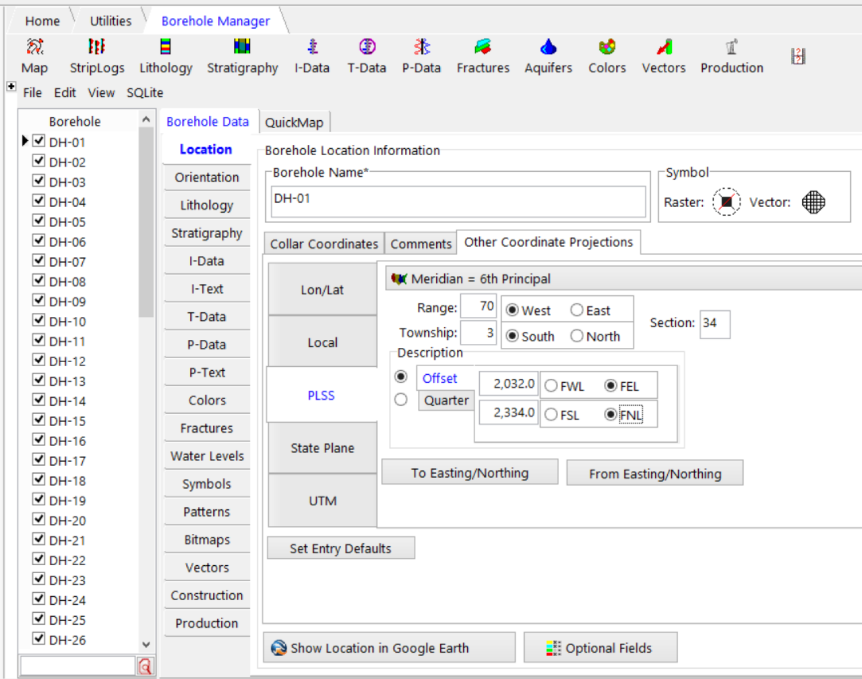Screen dimensions: 862x679
Task: Select the East range radio button
Action: click(577, 310)
